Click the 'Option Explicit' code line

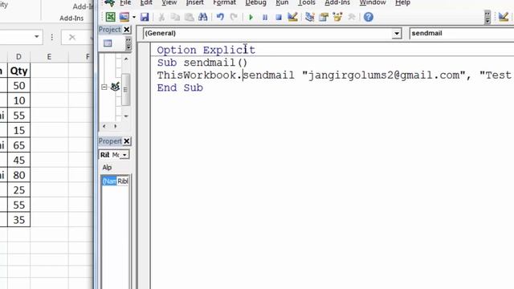(x=206, y=50)
